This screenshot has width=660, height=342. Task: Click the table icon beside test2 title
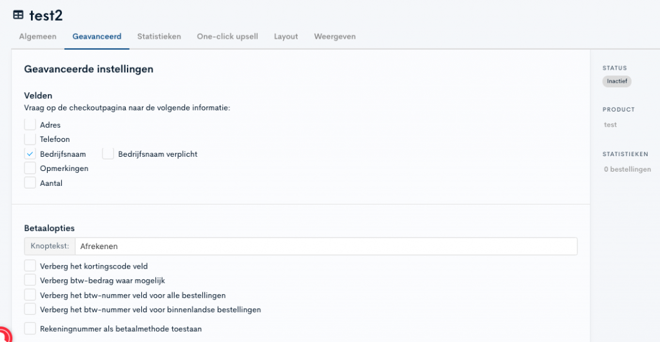pos(19,15)
